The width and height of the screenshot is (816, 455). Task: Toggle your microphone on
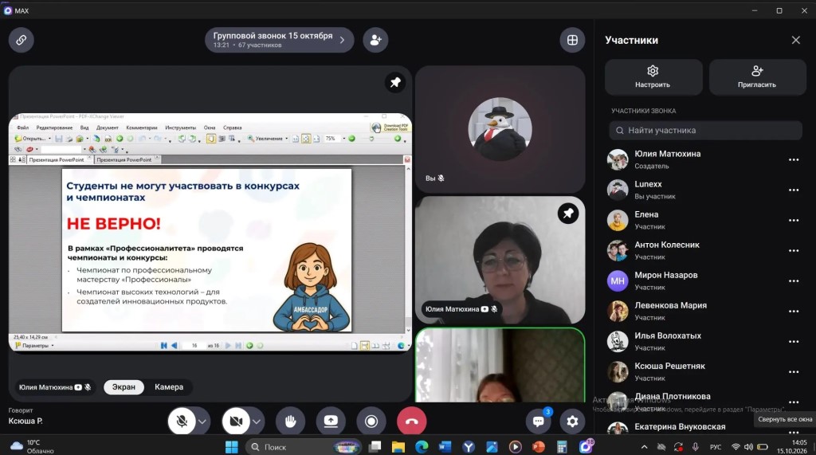pyautogui.click(x=182, y=422)
